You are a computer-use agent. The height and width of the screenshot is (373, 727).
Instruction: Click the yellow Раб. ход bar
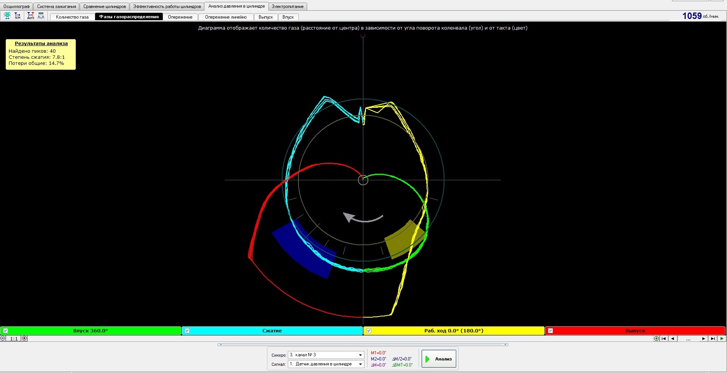click(454, 331)
